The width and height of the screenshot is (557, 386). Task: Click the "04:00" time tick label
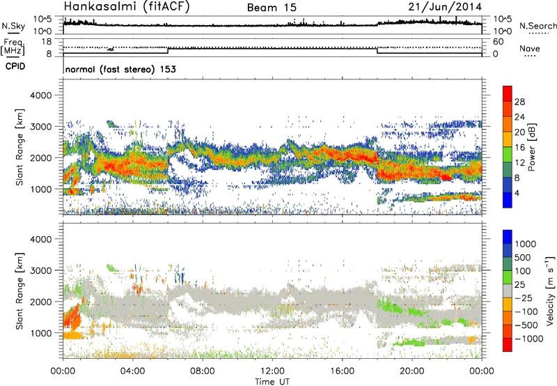[132, 371]
